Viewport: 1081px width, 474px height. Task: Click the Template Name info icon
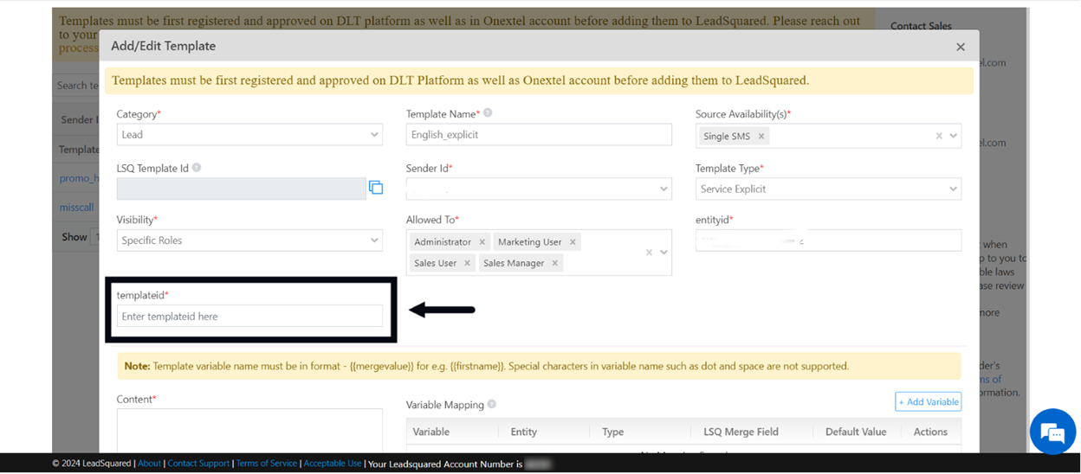[488, 113]
